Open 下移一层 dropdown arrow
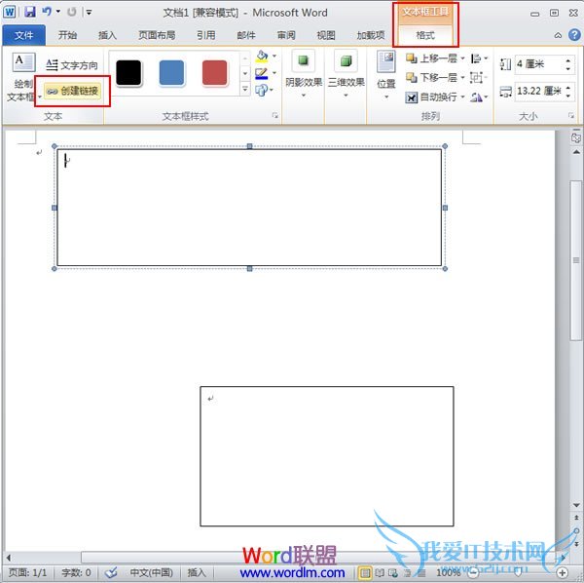The width and height of the screenshot is (584, 583). click(x=462, y=78)
